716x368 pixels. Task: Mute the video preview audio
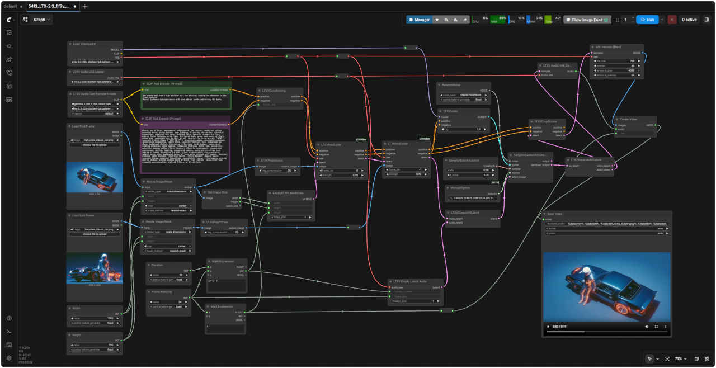coord(647,327)
